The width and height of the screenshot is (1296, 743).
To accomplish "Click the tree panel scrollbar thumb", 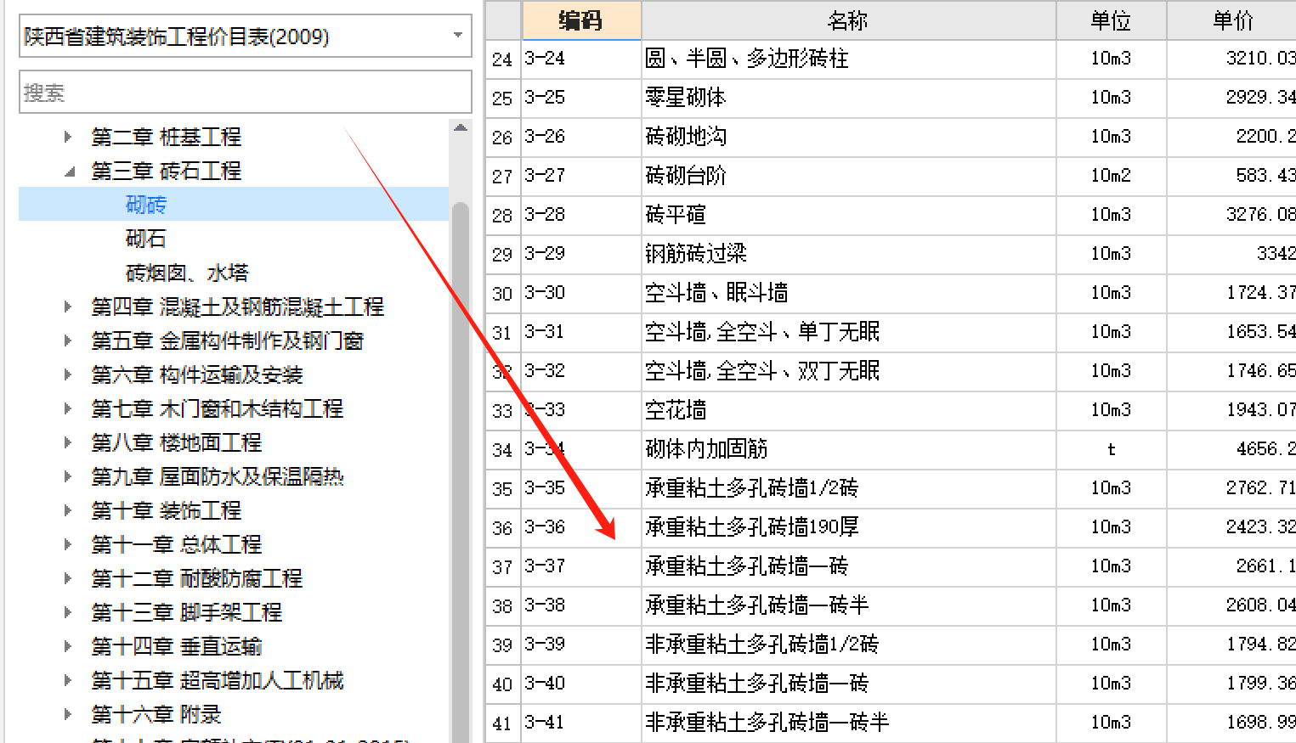I will click(461, 471).
